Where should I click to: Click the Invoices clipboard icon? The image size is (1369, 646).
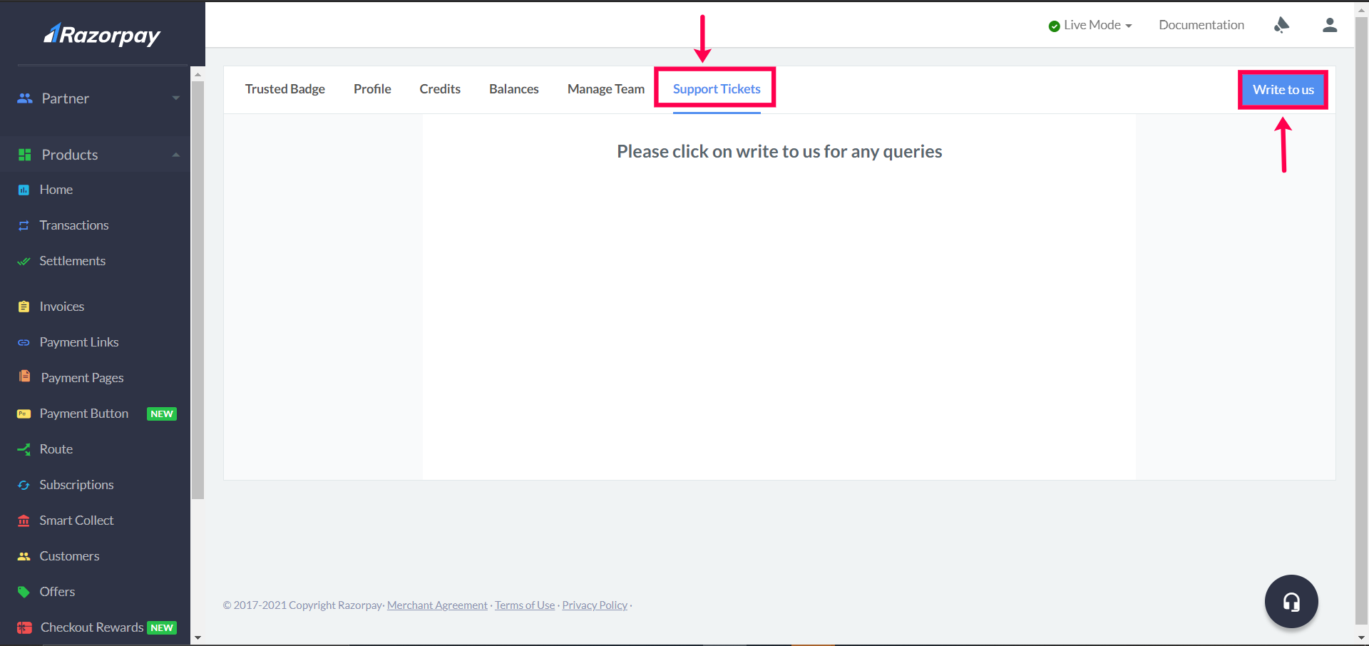24,307
